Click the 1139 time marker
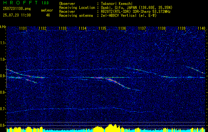The height and width of the screenshot is (132, 208). point(182,28)
